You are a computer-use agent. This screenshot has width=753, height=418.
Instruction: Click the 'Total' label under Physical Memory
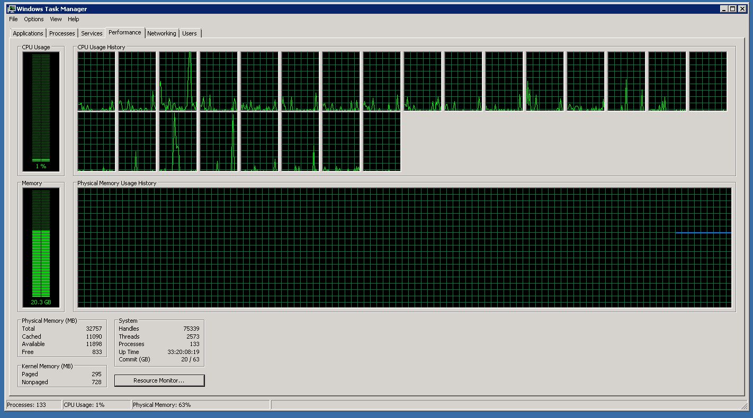coord(28,329)
